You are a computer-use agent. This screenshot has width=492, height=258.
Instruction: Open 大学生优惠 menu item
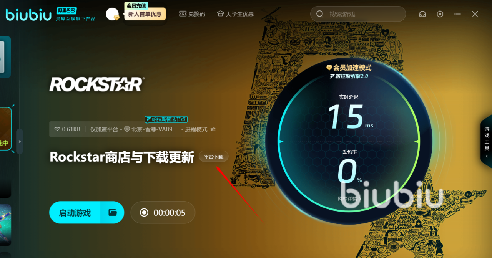click(235, 14)
